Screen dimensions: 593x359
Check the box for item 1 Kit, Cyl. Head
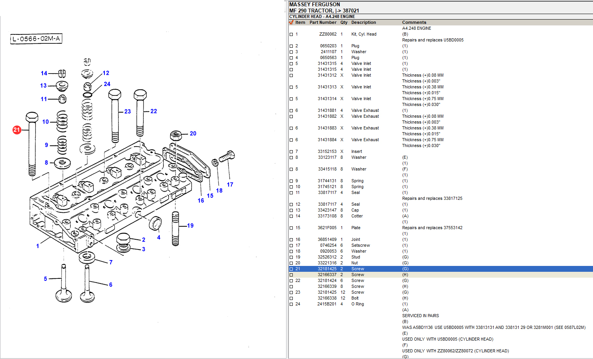click(x=291, y=34)
